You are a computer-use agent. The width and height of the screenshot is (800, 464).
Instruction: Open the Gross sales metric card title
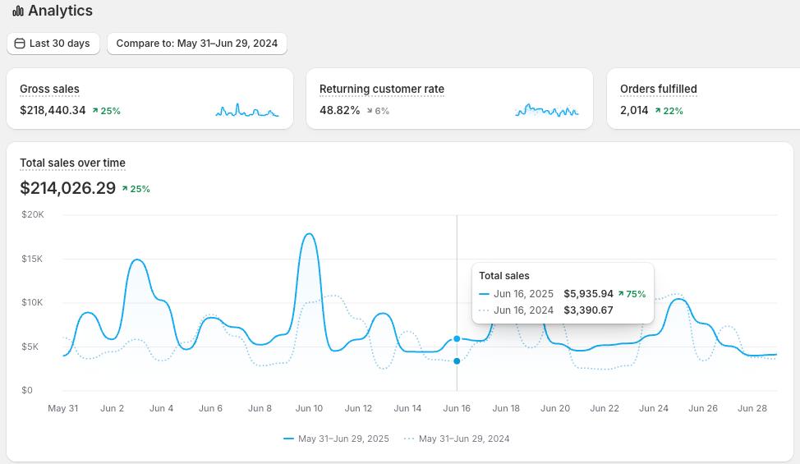(x=49, y=89)
